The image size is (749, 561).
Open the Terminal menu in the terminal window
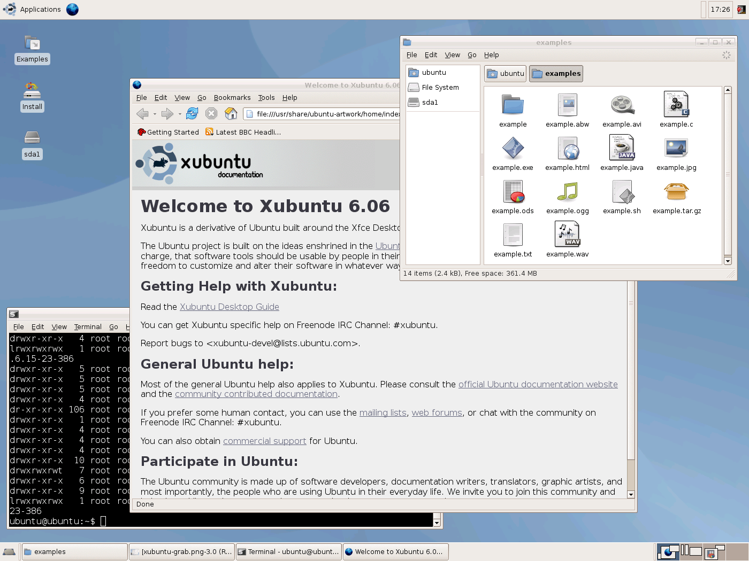pos(88,326)
